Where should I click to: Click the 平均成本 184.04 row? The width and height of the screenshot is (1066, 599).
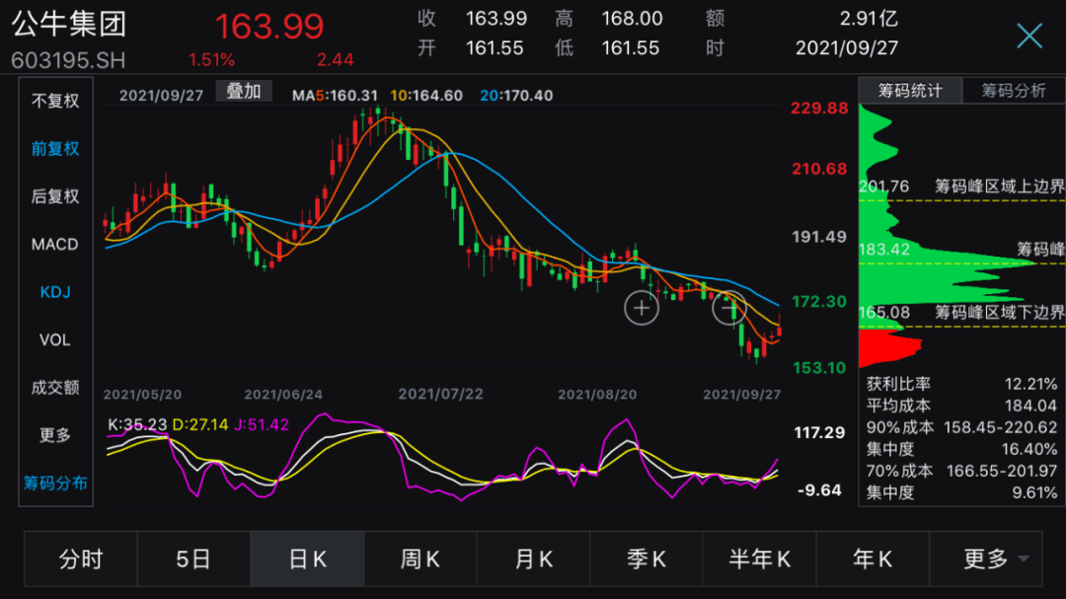point(962,406)
